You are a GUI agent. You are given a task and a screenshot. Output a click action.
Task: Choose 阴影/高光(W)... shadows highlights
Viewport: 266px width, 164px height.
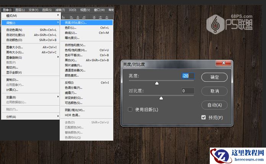86,110
